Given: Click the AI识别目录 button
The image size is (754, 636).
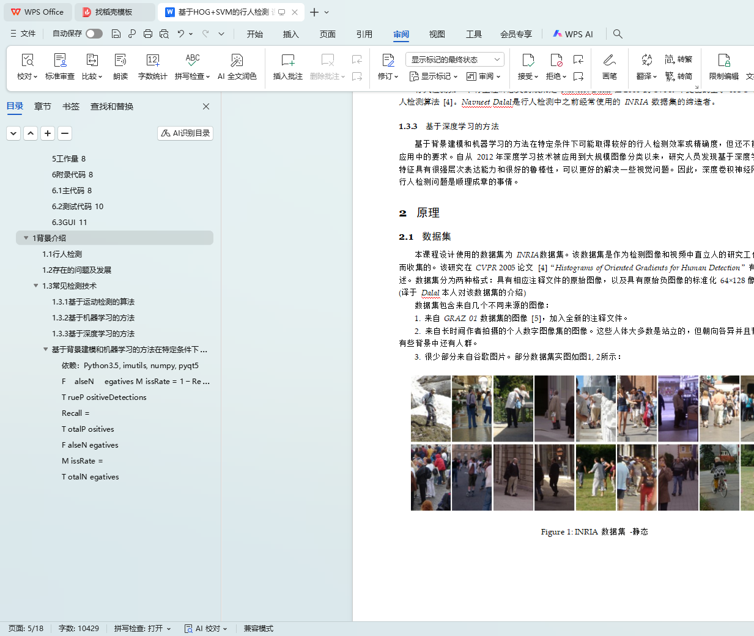Looking at the screenshot, I should pyautogui.click(x=185, y=133).
